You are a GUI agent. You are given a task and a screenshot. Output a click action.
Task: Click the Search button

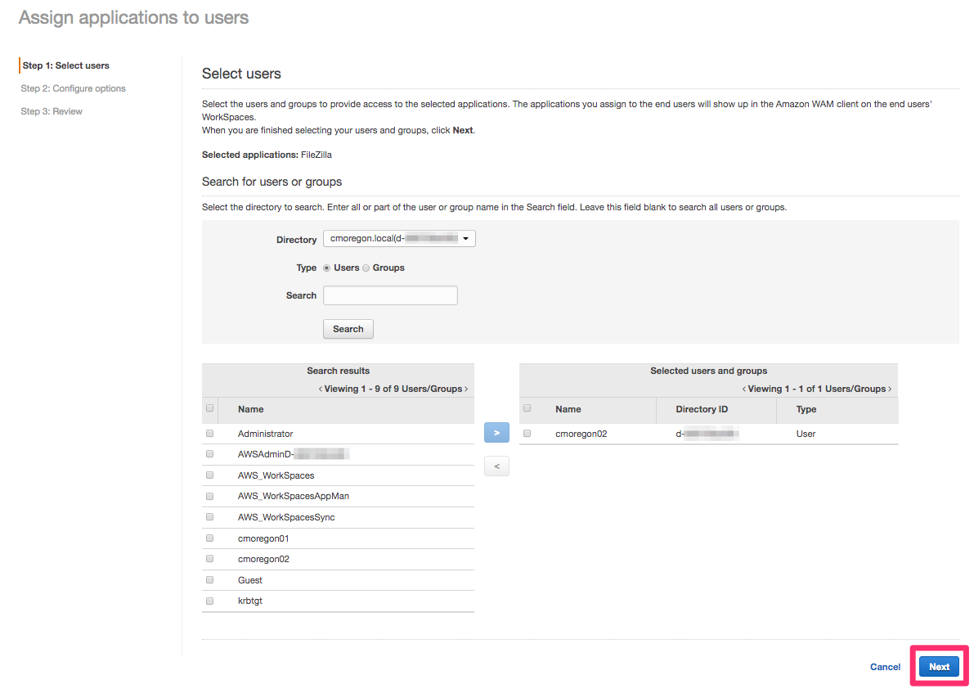pos(348,328)
